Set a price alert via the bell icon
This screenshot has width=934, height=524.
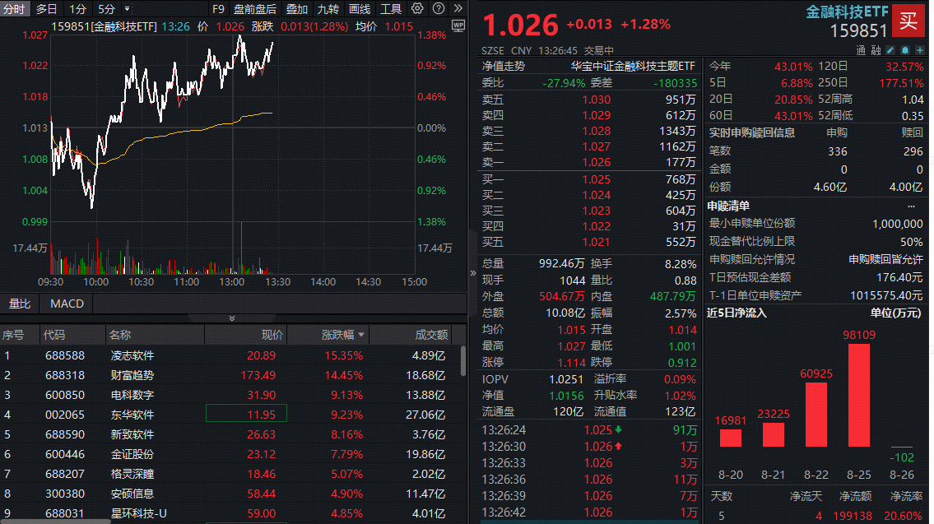click(904, 50)
